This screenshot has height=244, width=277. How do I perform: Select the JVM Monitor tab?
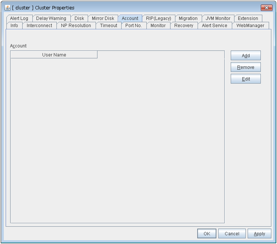pyautogui.click(x=218, y=18)
